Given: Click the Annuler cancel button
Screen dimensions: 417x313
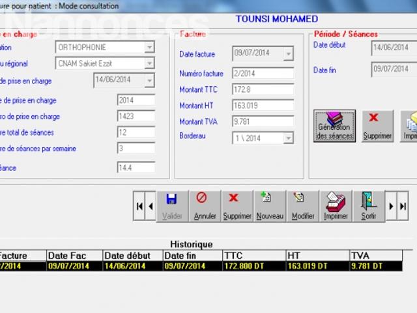Looking at the screenshot, I should [205, 206].
